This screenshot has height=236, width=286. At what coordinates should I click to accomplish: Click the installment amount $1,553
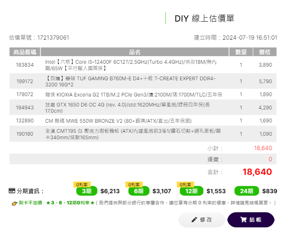click(x=216, y=191)
